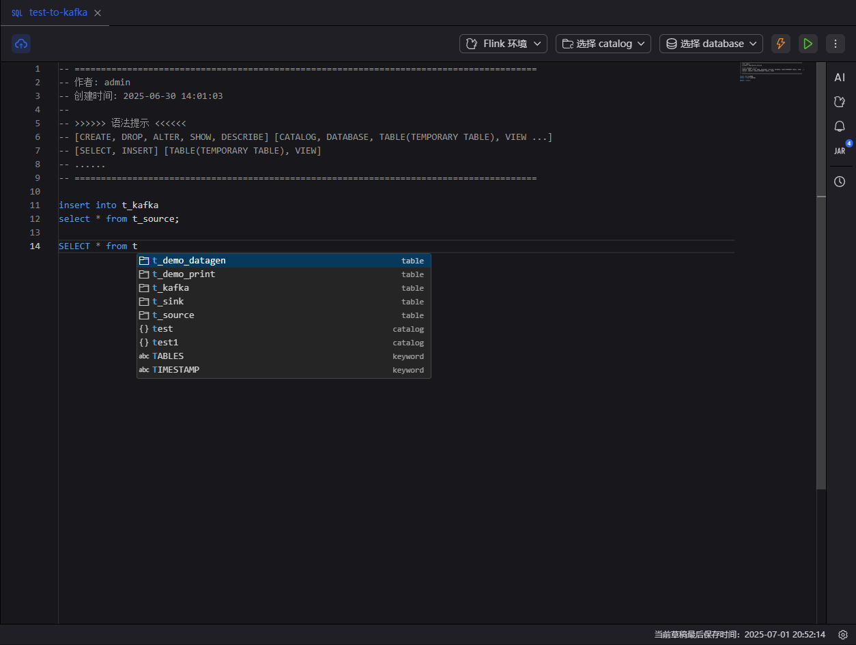Click the 创建时间 comment line
Viewport: 856px width, 645px height.
click(x=141, y=96)
